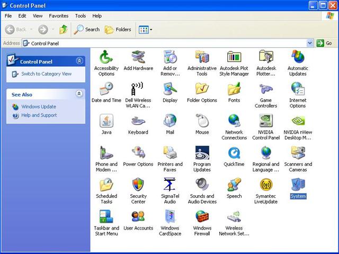339x254 pixels.
Task: Open SigmaTel Audio settings
Action: 170,191
